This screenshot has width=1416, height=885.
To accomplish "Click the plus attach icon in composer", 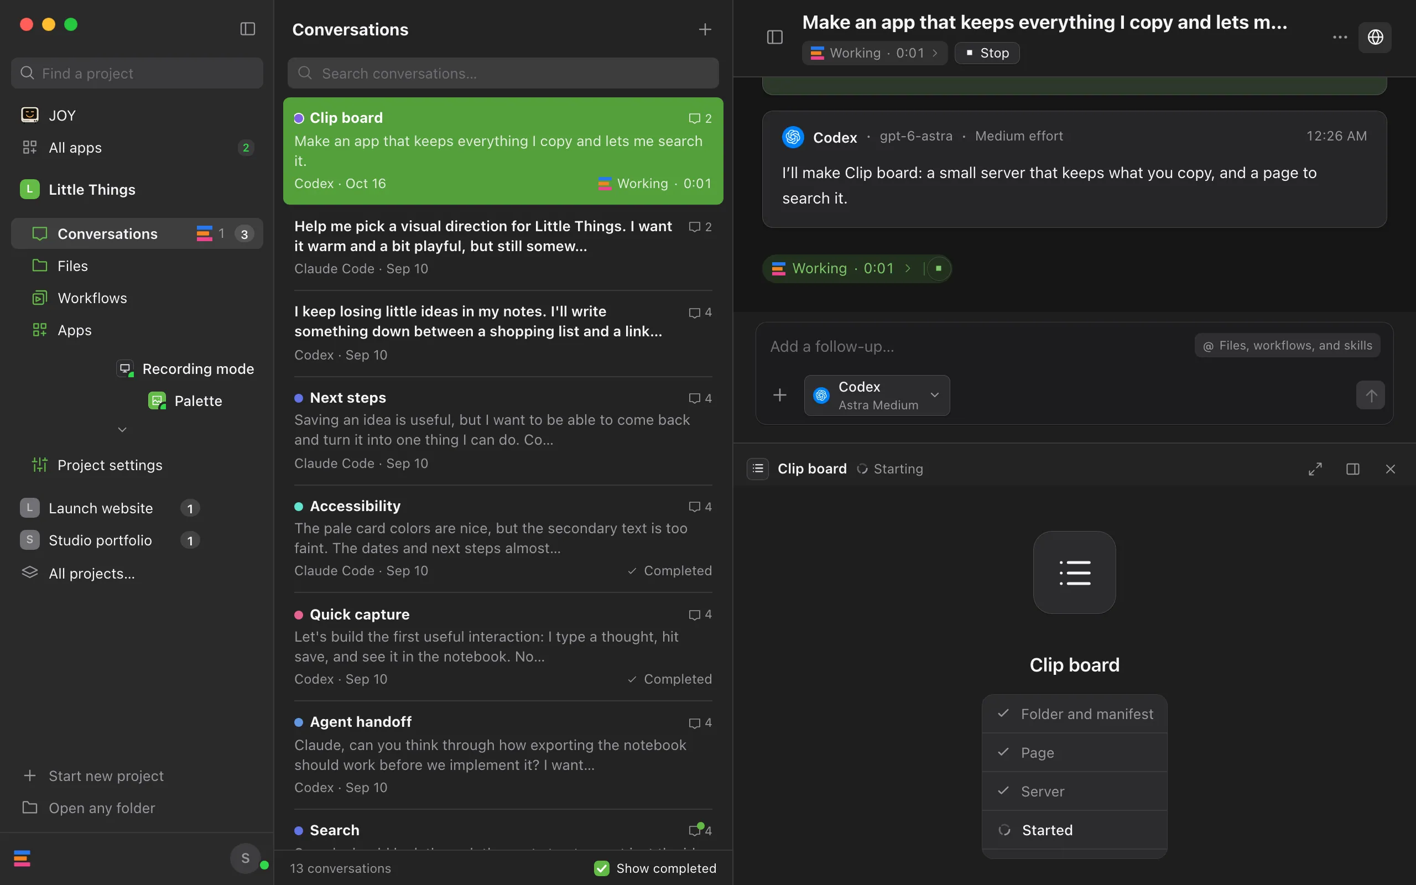I will 779,395.
